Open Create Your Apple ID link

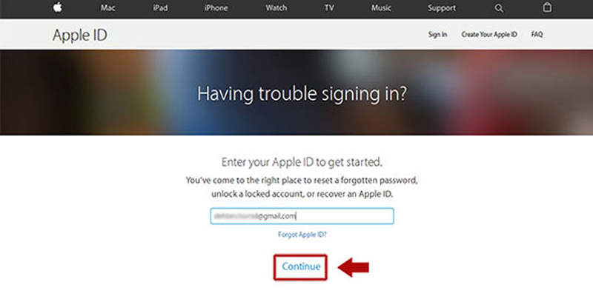[x=489, y=34]
